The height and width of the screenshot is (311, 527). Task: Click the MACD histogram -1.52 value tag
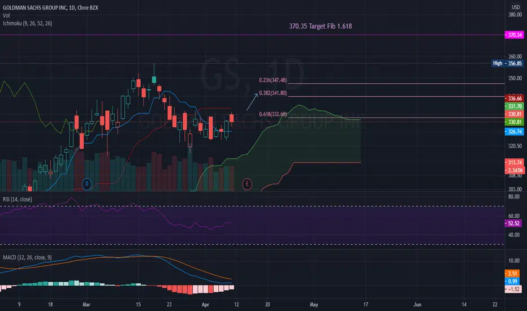[x=513, y=289]
